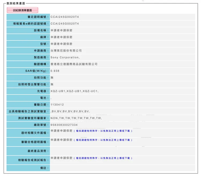Select payment number 95830830027334
This screenshot has width=201, height=176.
(x=64, y=125)
